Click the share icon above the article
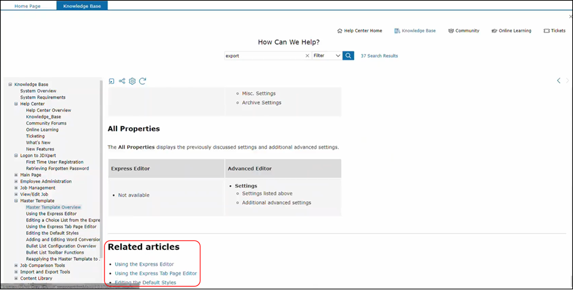Viewport: 573px width, 290px height. (122, 81)
